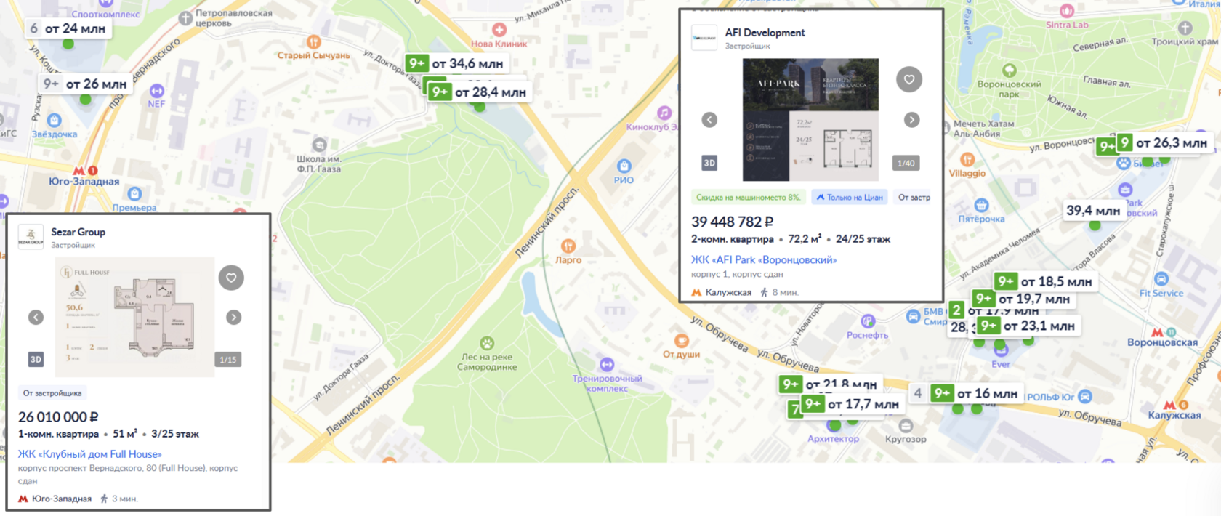
Task: Click Премьера map icon
Action: (x=134, y=194)
